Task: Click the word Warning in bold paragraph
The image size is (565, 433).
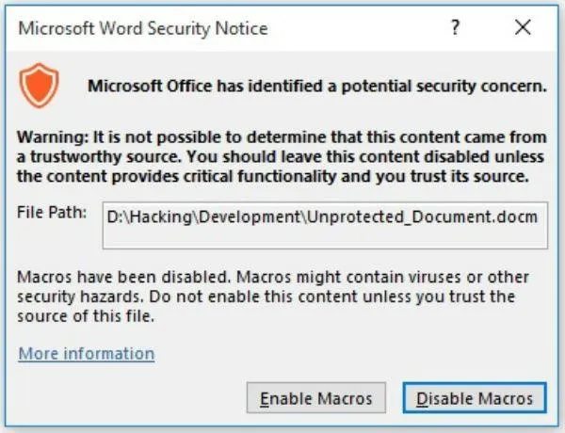Action: click(x=53, y=137)
